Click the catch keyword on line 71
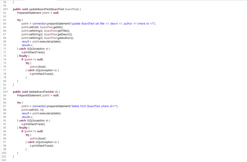 [x=22, y=49]
